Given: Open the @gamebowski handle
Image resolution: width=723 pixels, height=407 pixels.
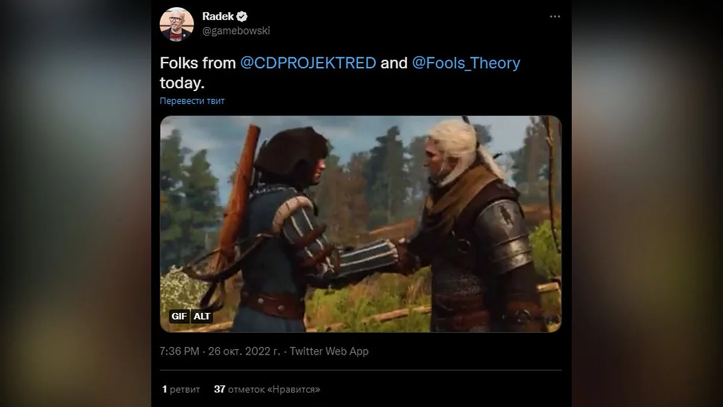Looking at the screenshot, I should (232, 31).
